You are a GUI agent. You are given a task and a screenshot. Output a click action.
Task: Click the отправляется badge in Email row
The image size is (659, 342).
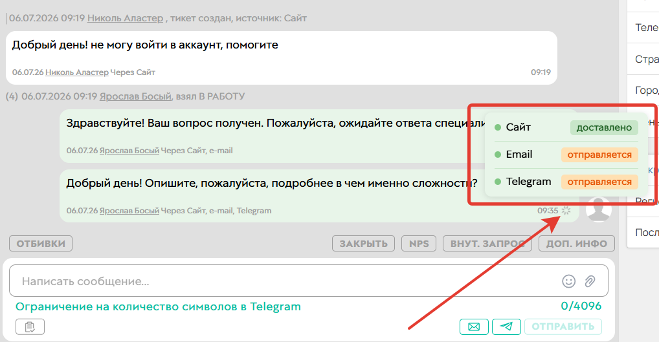(x=599, y=155)
